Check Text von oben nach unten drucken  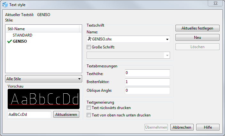pos(89,115)
